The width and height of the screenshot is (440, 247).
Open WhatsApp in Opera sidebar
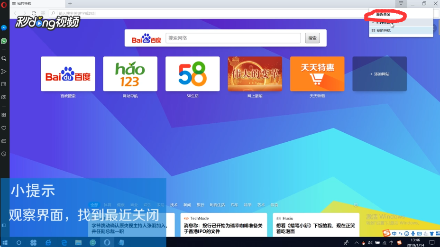pyautogui.click(x=4, y=41)
